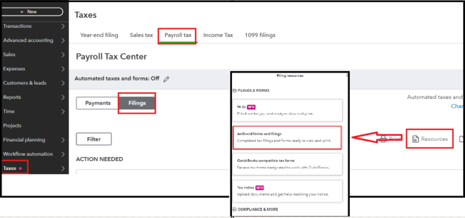Expand the Advanced accounting submenu

[x=63, y=40]
